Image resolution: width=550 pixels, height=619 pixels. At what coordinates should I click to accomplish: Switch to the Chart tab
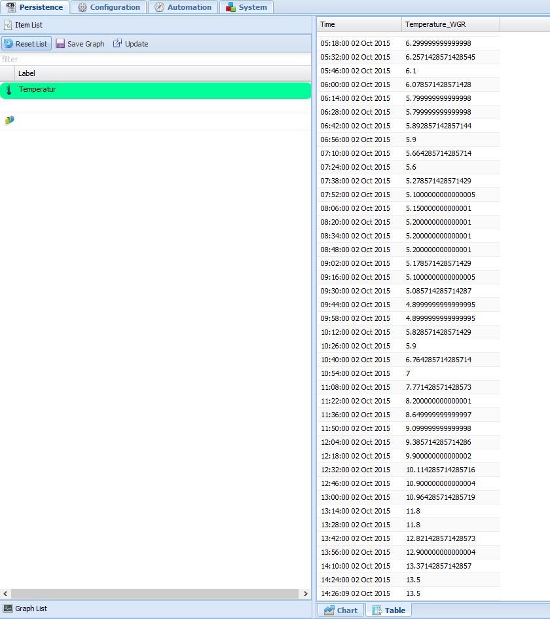pyautogui.click(x=341, y=610)
